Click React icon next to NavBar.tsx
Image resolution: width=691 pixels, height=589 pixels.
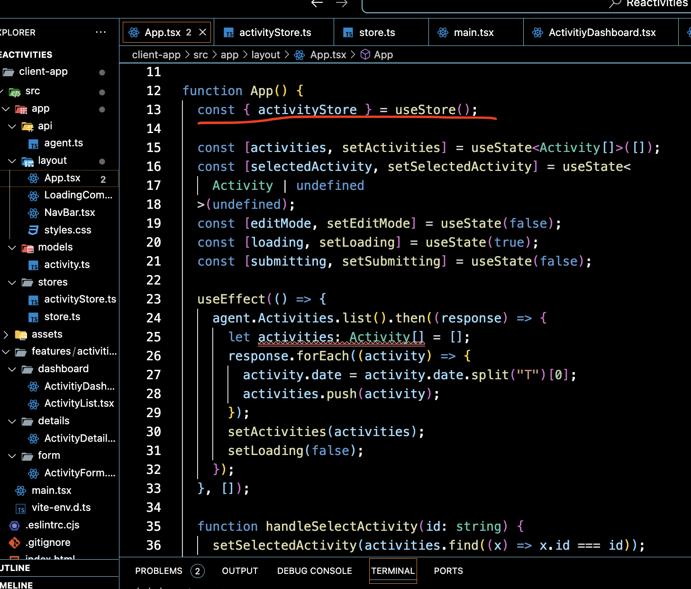pos(33,213)
